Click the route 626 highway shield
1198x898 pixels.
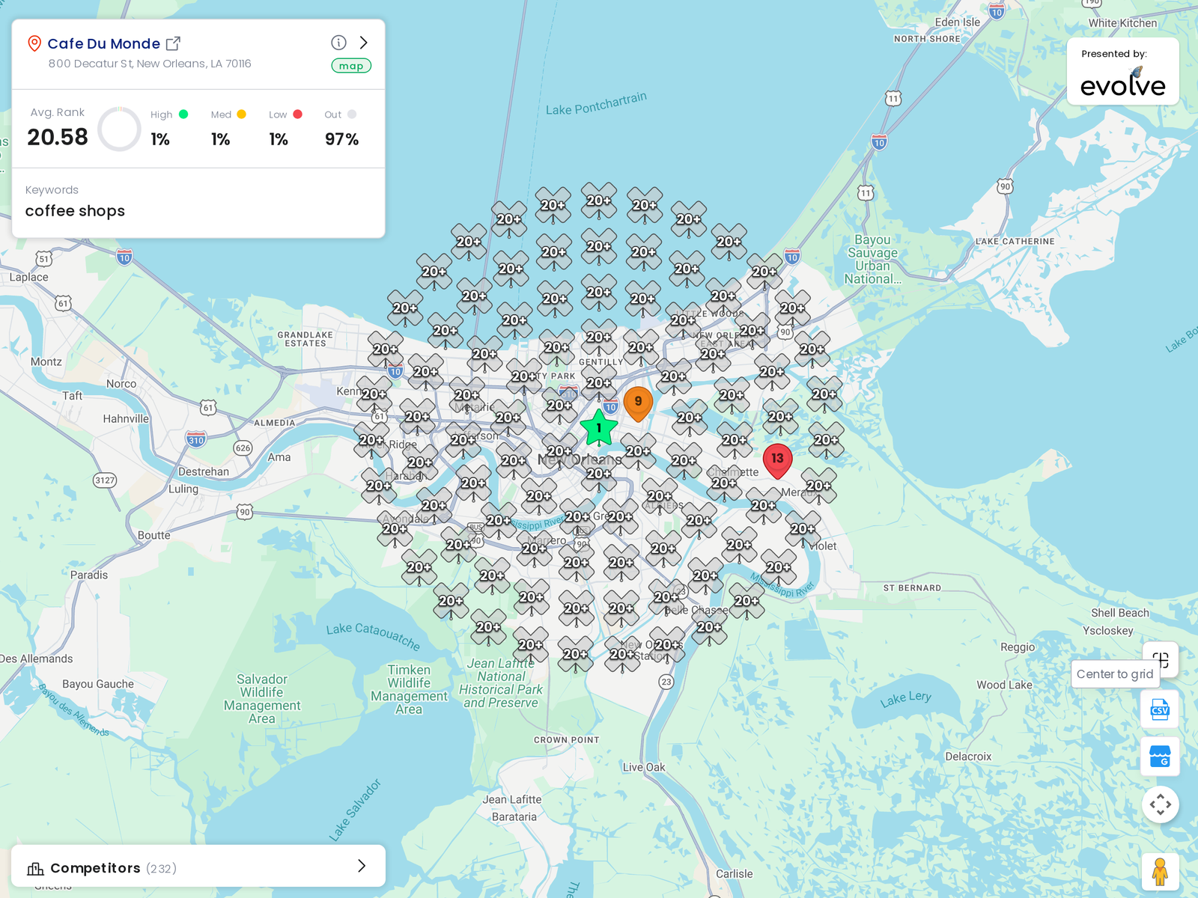(x=243, y=448)
